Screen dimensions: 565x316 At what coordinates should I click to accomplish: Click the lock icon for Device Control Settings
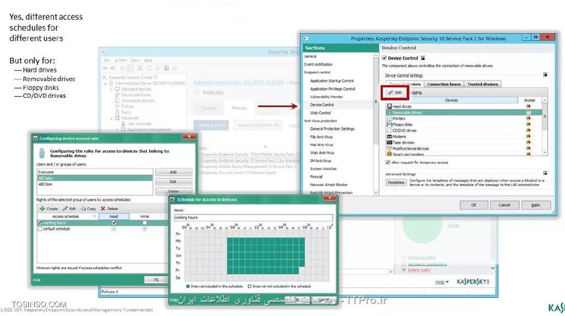(x=545, y=75)
